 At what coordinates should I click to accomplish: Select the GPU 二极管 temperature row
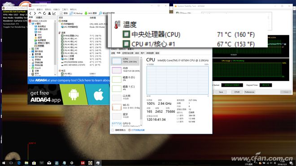click(x=81, y=59)
